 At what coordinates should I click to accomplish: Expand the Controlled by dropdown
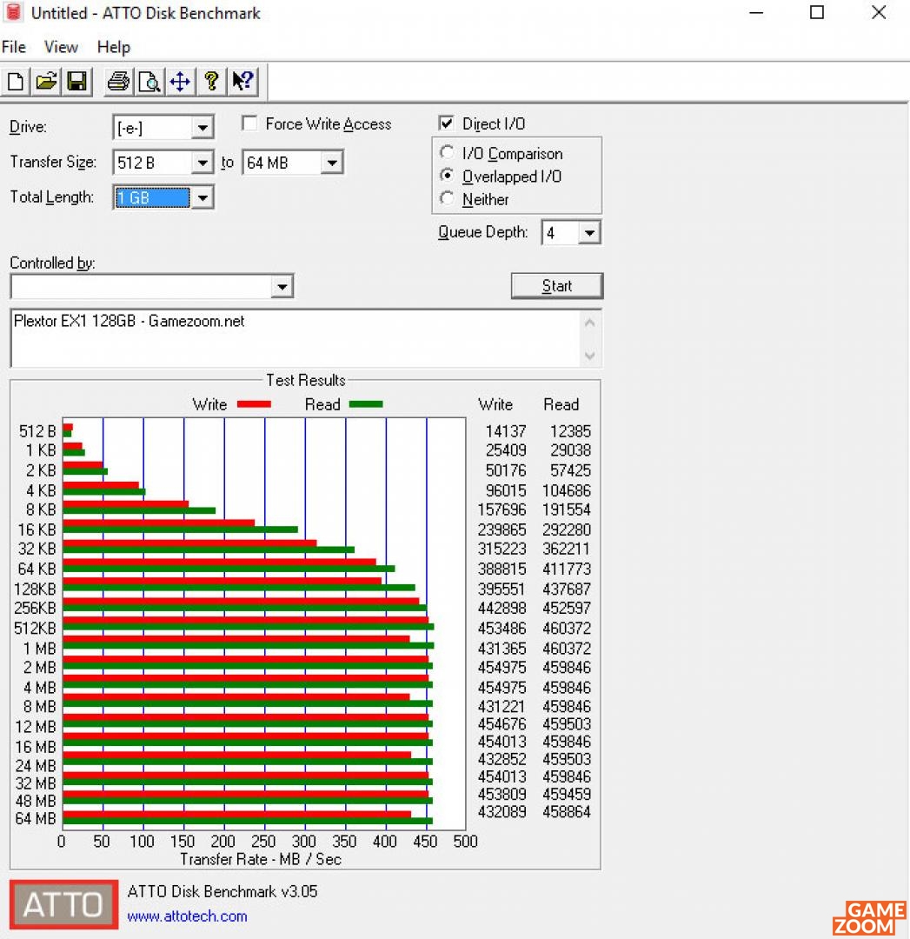(x=282, y=286)
